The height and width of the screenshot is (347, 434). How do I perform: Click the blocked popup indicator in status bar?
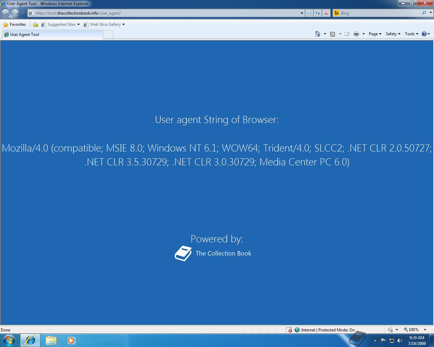click(289, 330)
